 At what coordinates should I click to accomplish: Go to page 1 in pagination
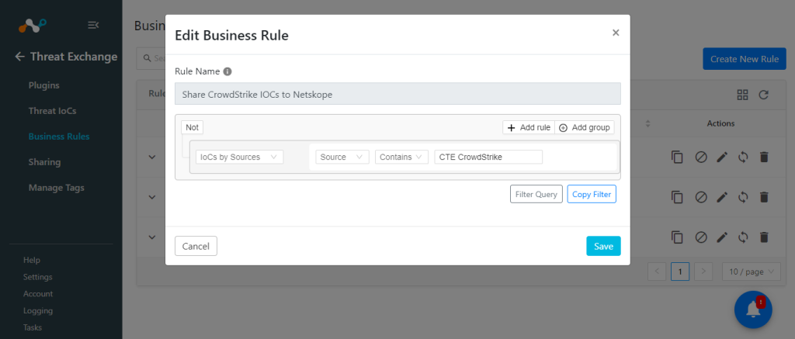point(680,272)
